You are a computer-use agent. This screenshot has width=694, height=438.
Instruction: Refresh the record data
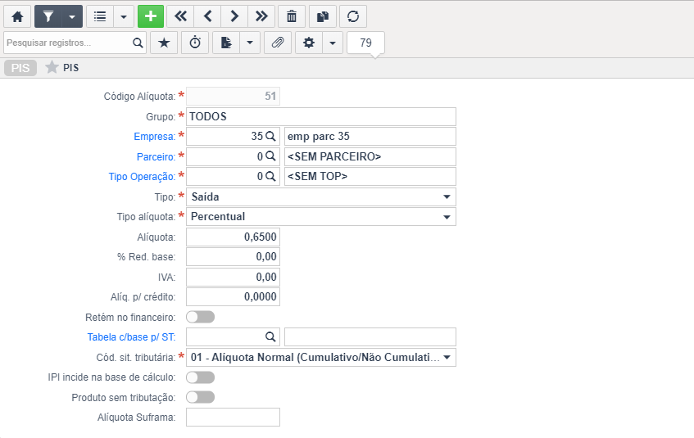[353, 17]
